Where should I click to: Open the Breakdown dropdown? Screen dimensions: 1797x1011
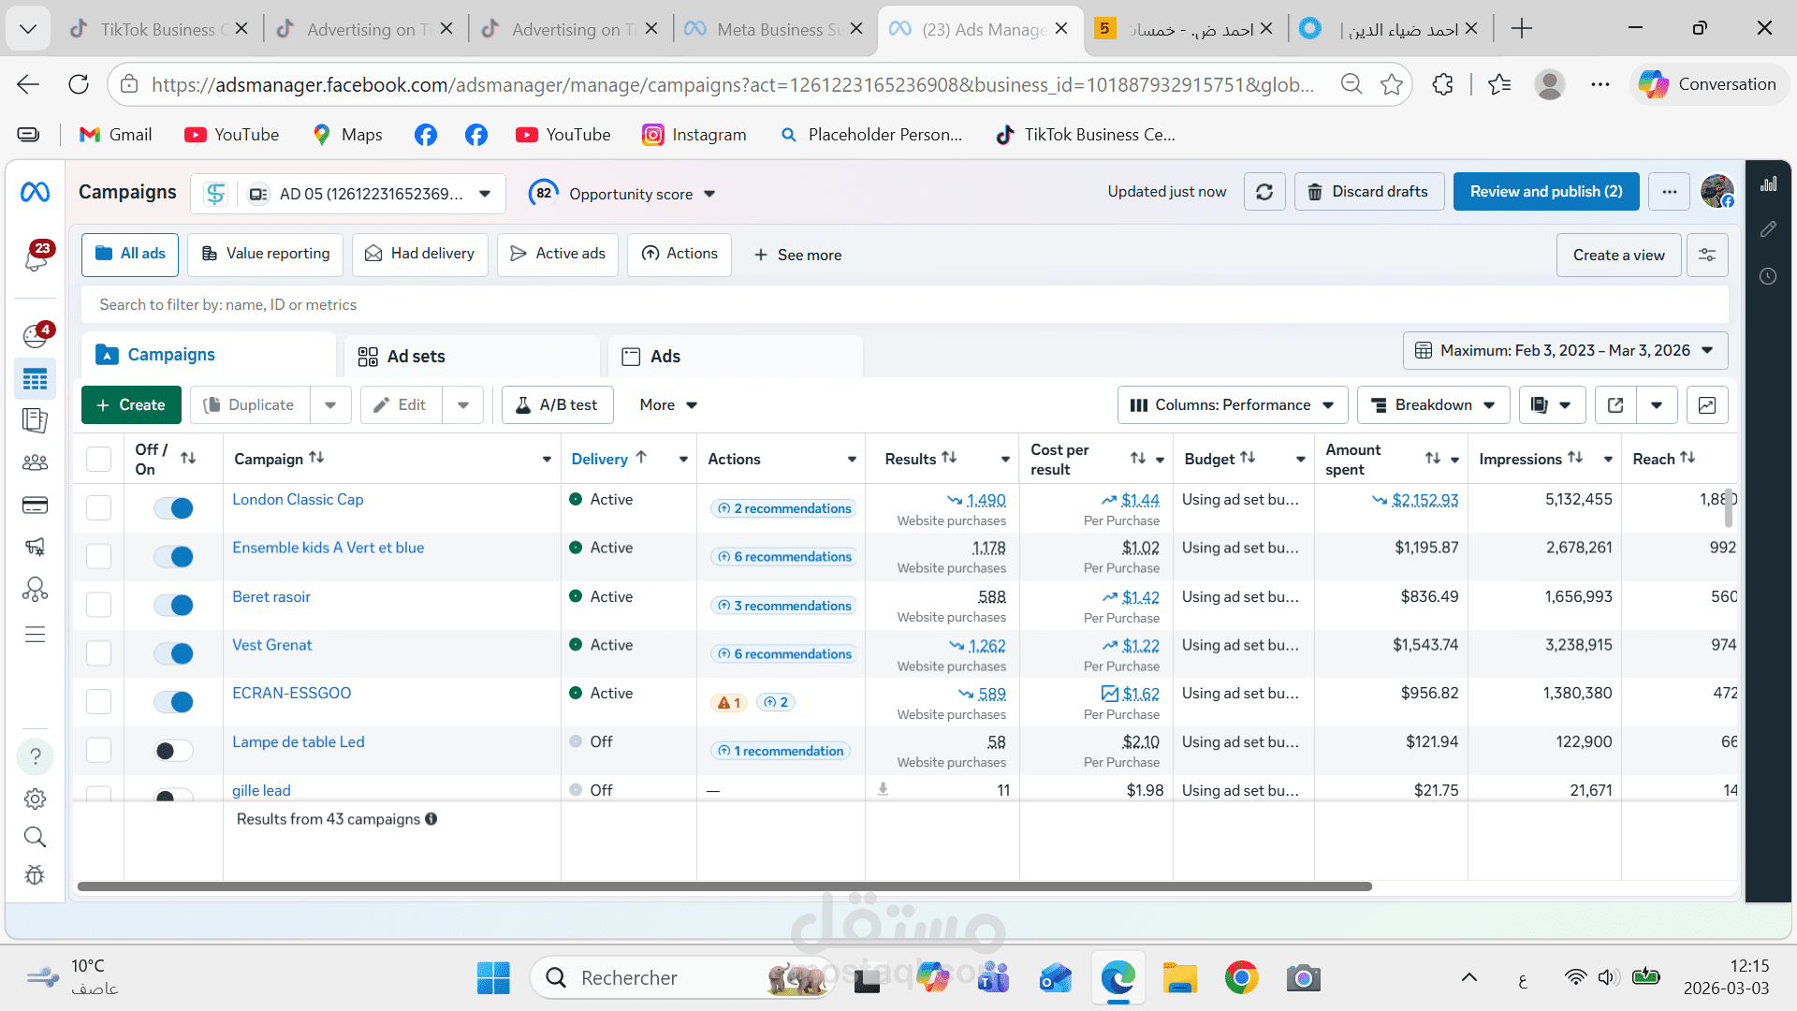pos(1432,405)
